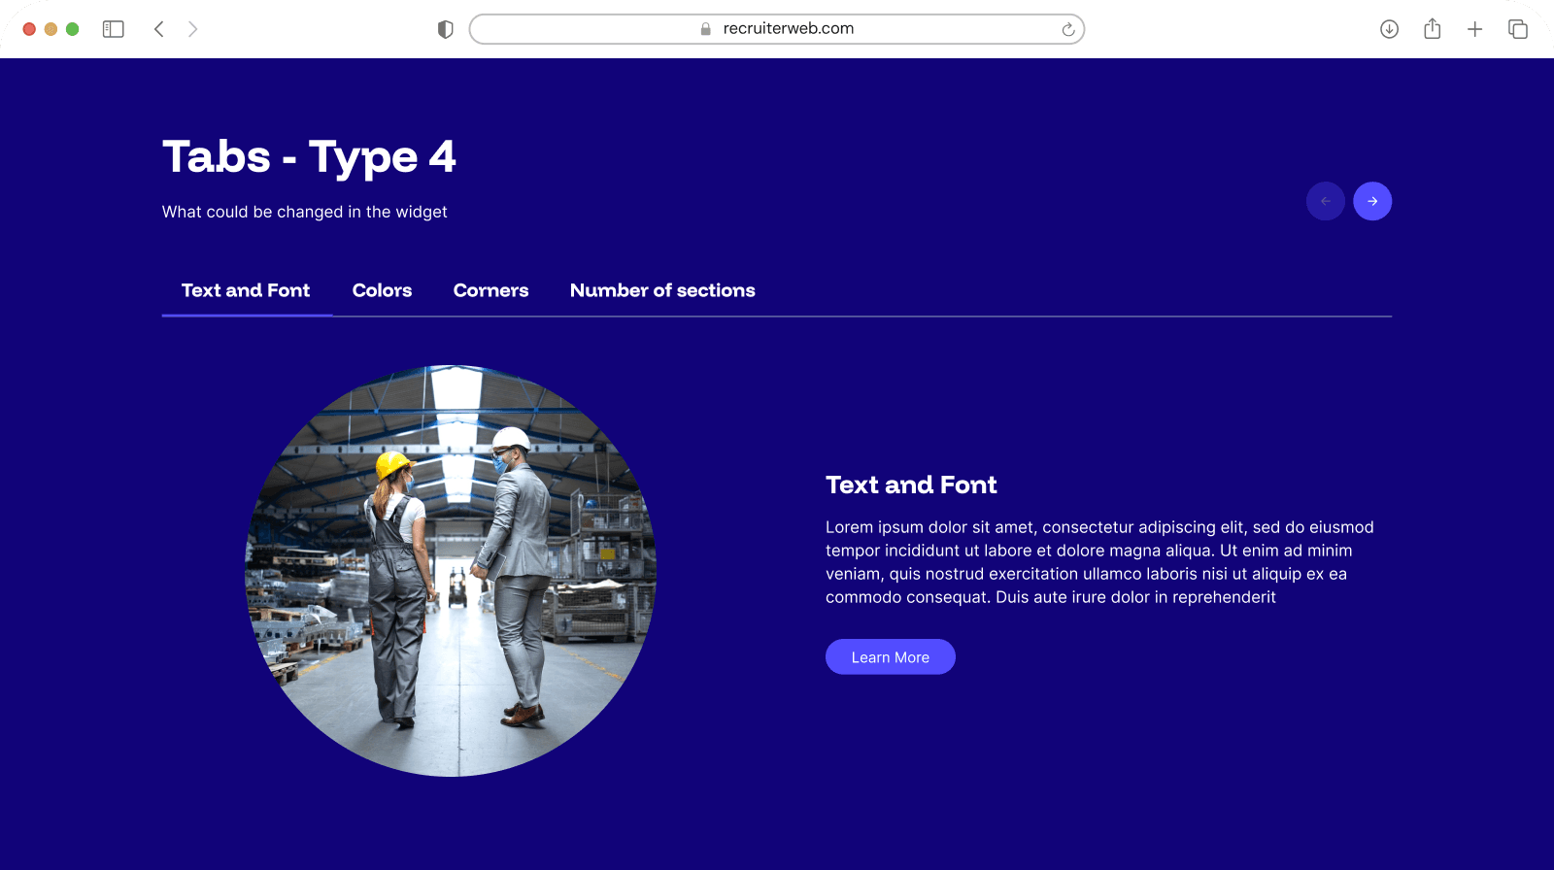Switch to Number of sections tab
This screenshot has width=1554, height=870.
[x=662, y=290]
